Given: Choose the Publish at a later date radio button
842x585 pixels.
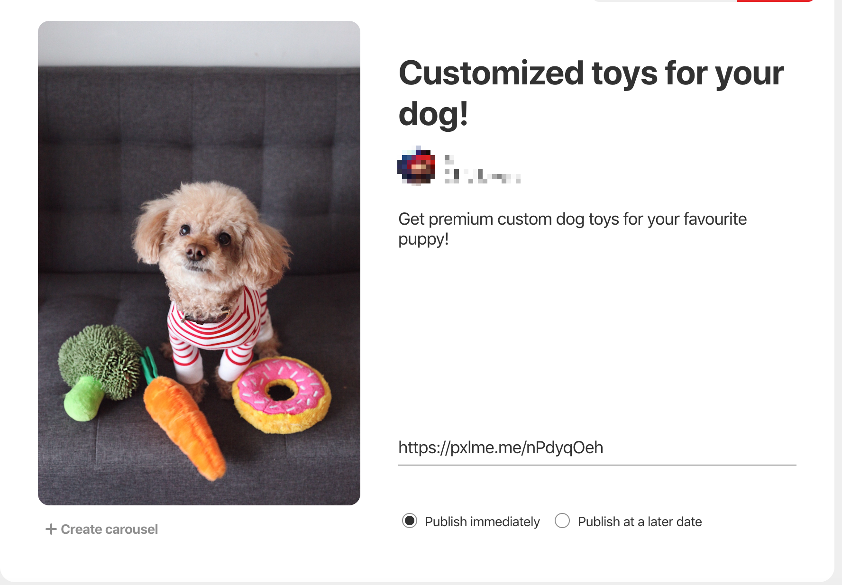Looking at the screenshot, I should coord(562,521).
